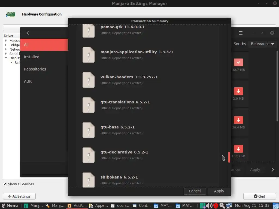Click the Driver column header
Image resolution: width=279 pixels, height=209 pixels.
tap(11, 36)
